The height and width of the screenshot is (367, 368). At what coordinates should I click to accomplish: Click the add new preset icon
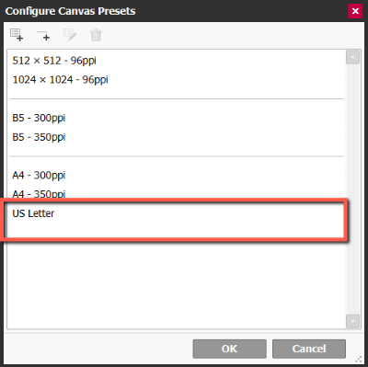click(x=17, y=35)
